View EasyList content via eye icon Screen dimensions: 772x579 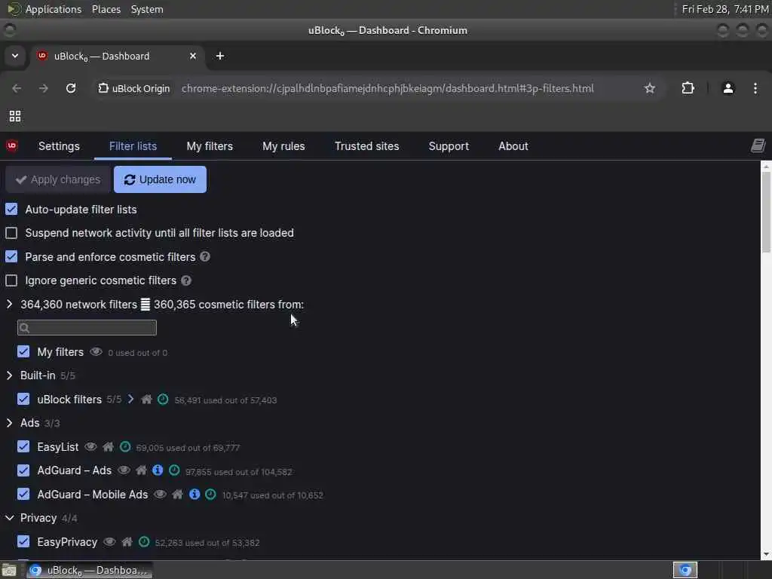[x=90, y=446]
